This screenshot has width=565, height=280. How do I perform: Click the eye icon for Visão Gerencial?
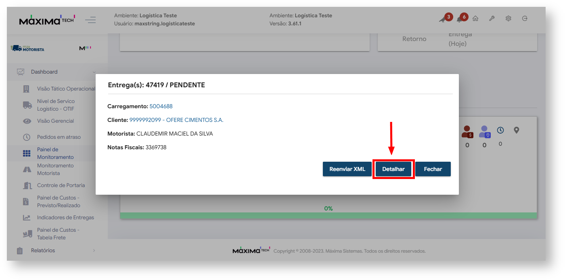click(x=27, y=121)
